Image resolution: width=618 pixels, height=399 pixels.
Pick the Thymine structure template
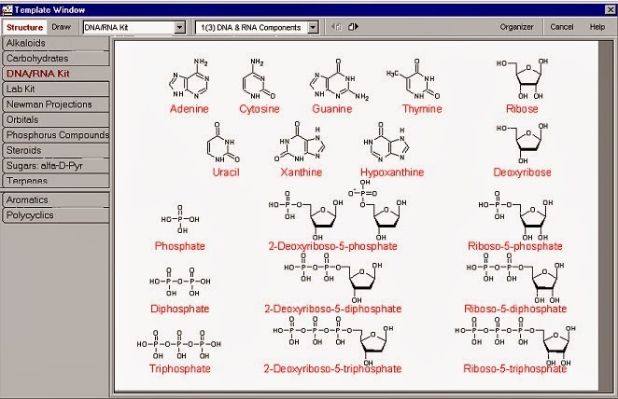pos(413,78)
